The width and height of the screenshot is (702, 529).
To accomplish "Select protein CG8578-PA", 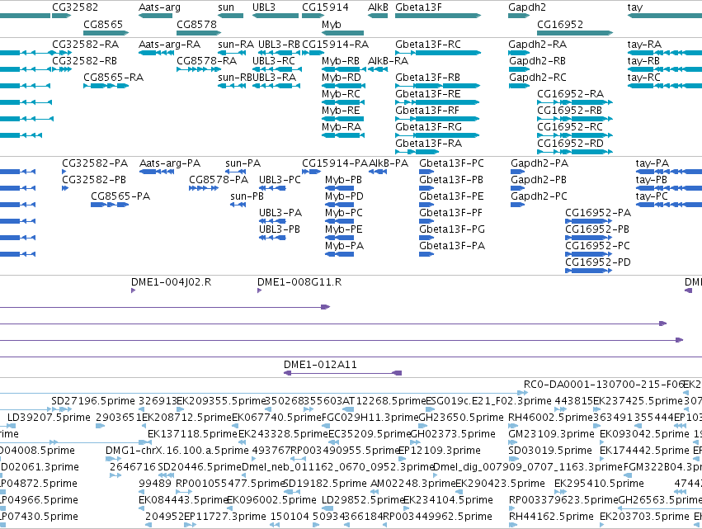I will [204, 188].
